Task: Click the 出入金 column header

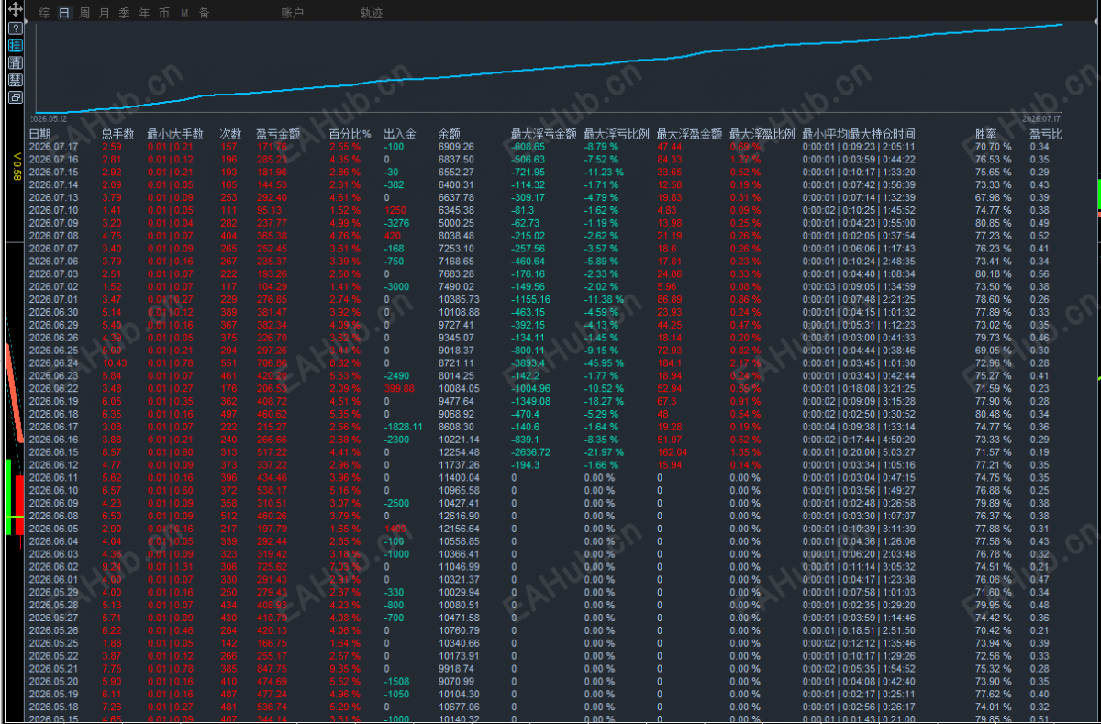Action: point(400,134)
